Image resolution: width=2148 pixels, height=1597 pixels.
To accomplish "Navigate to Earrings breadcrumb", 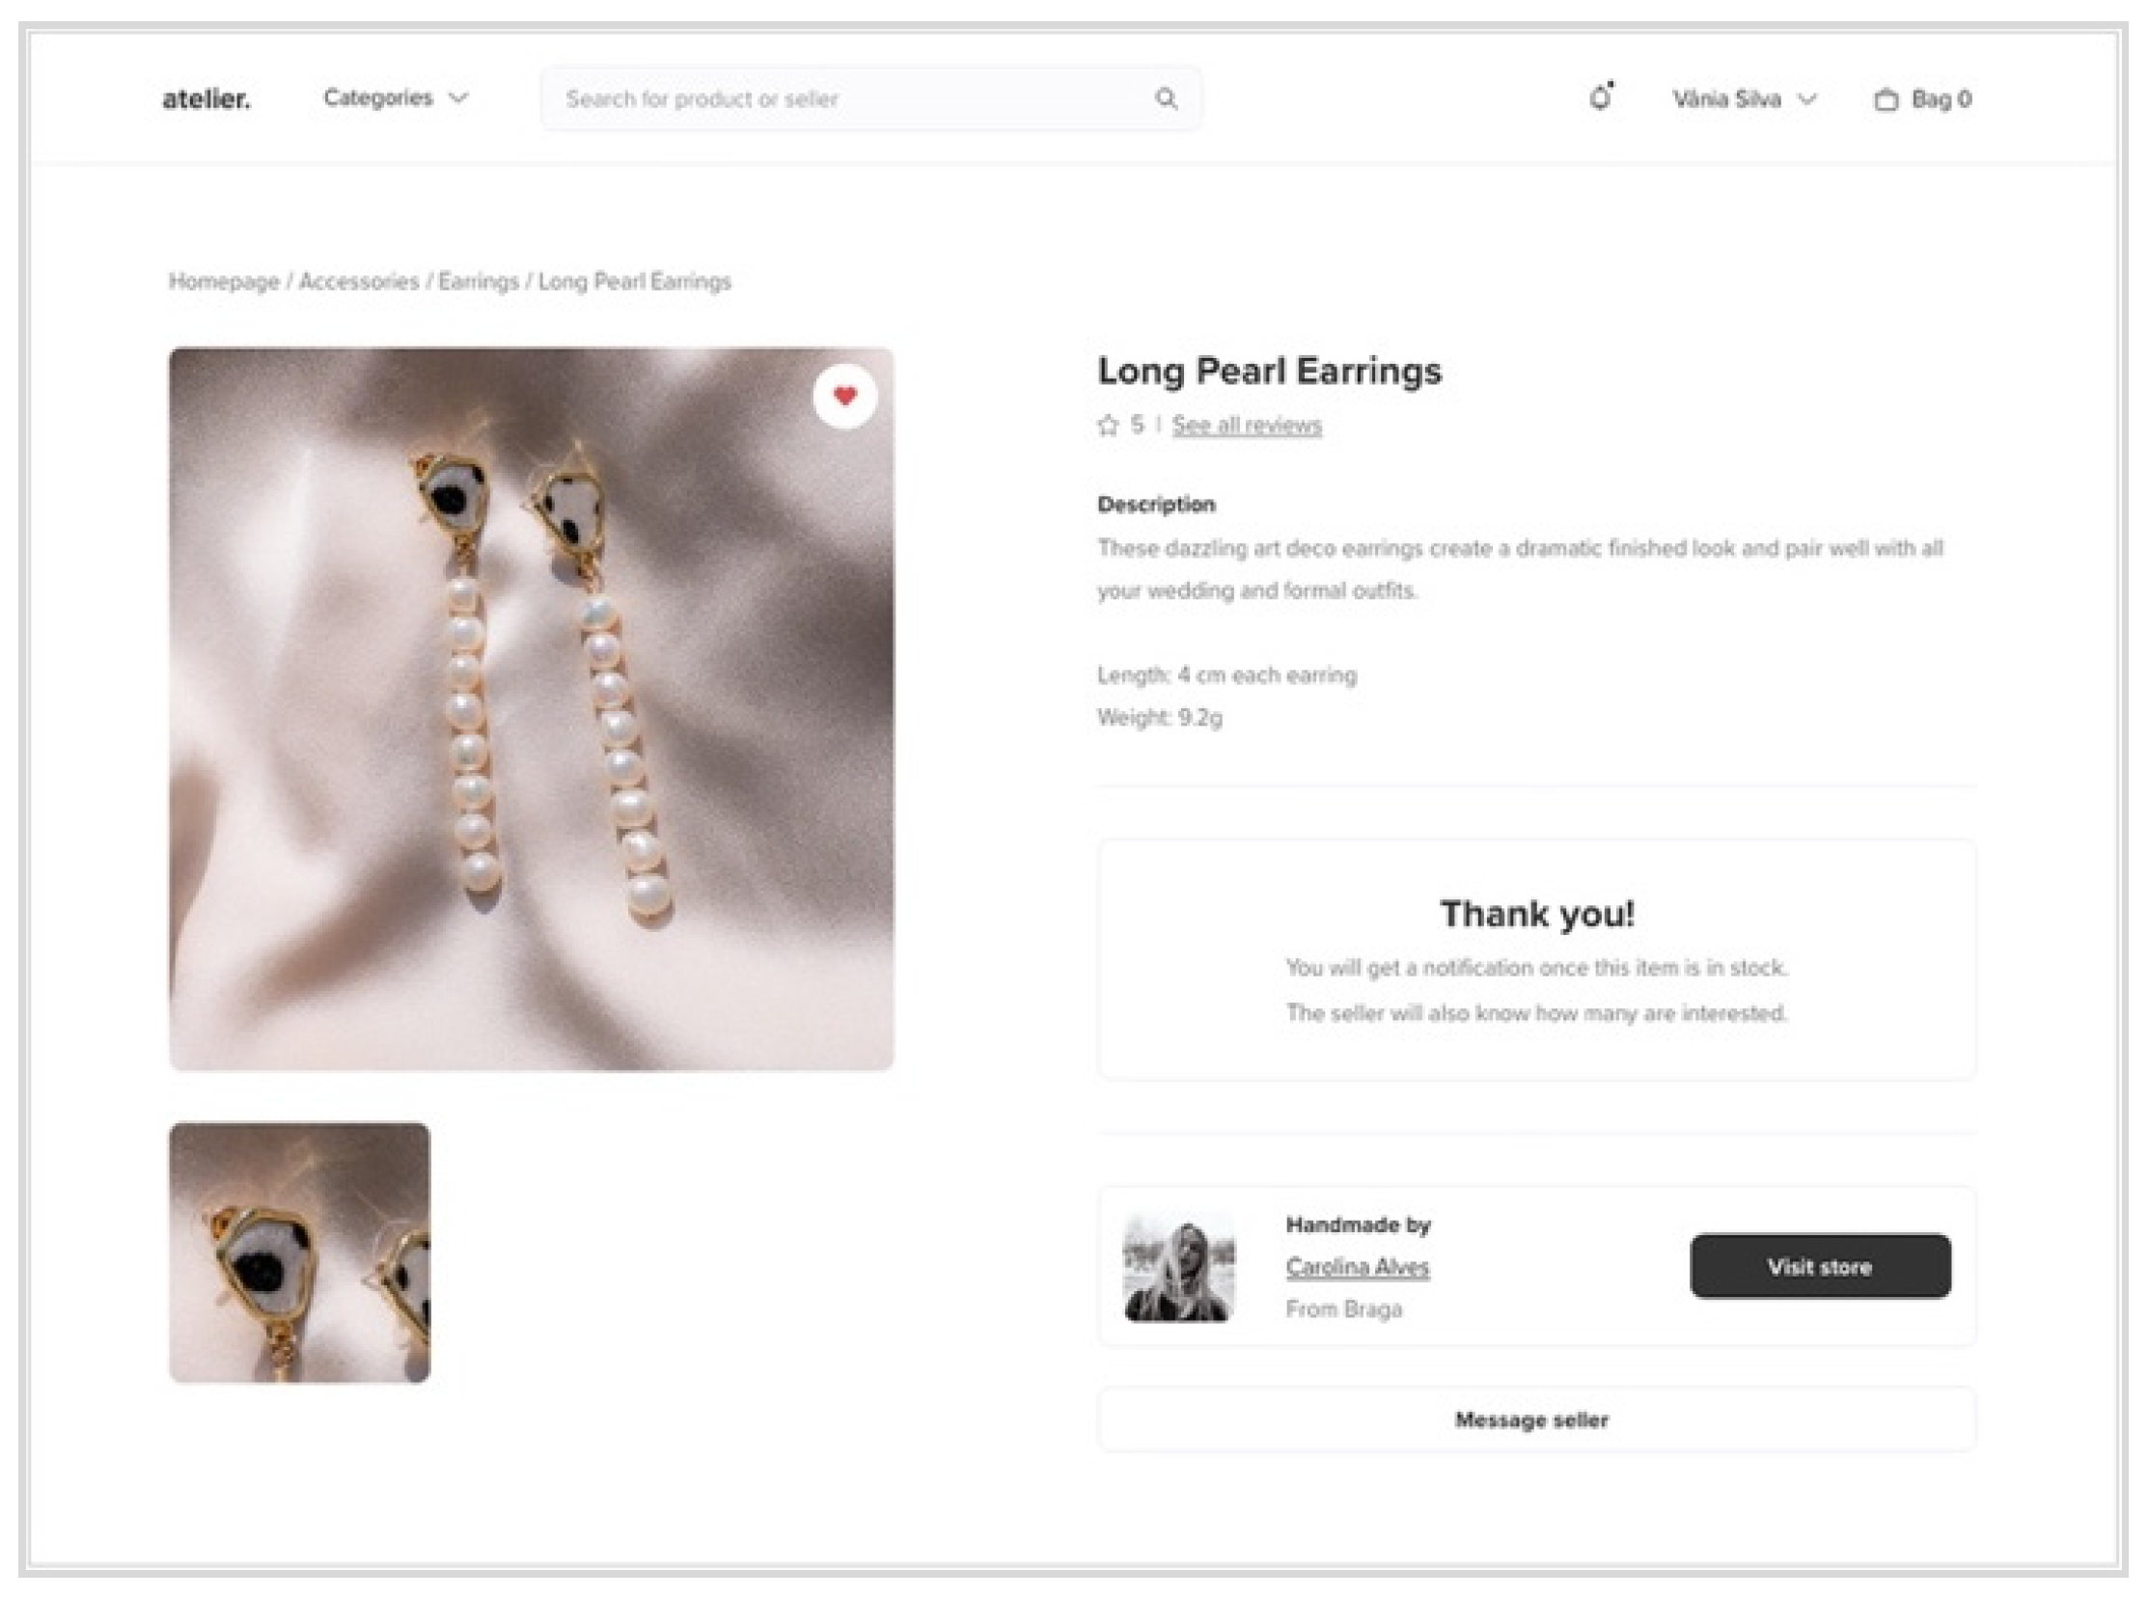I will click(479, 283).
